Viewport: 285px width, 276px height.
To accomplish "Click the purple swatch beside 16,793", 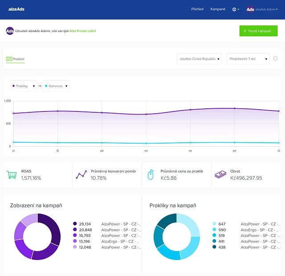I will pos(75,235).
